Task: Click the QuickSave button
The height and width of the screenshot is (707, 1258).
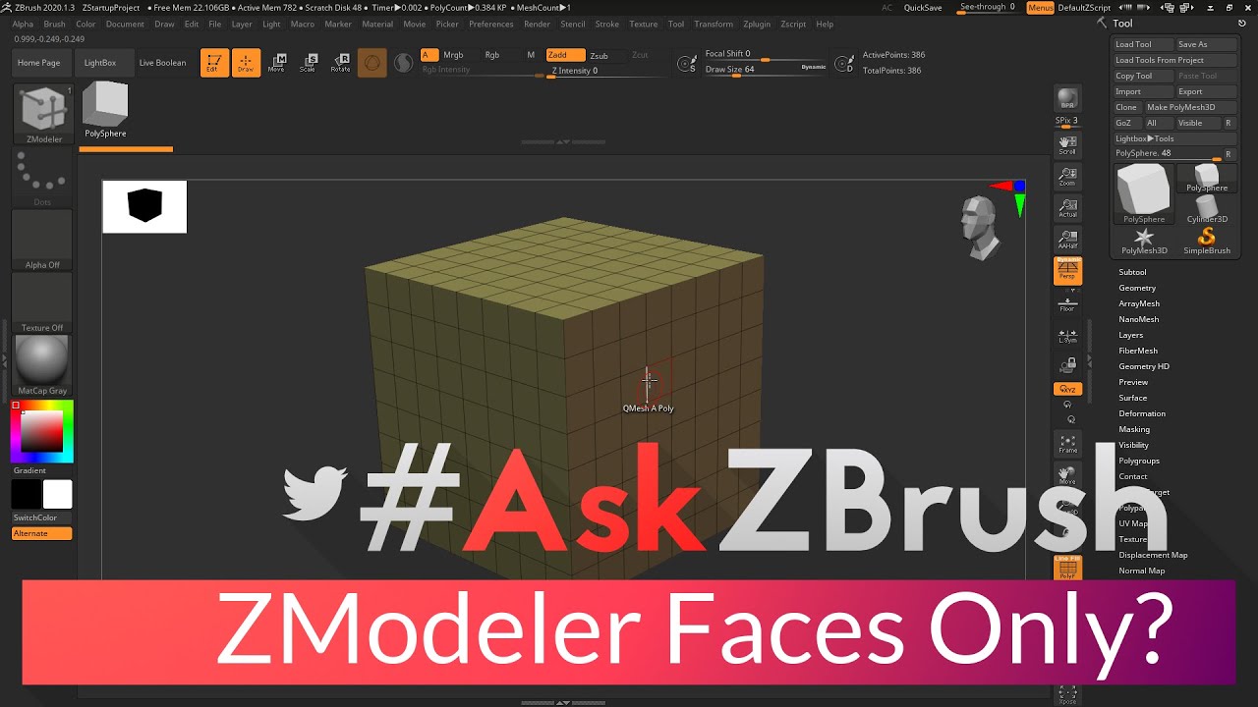Action: click(x=923, y=8)
